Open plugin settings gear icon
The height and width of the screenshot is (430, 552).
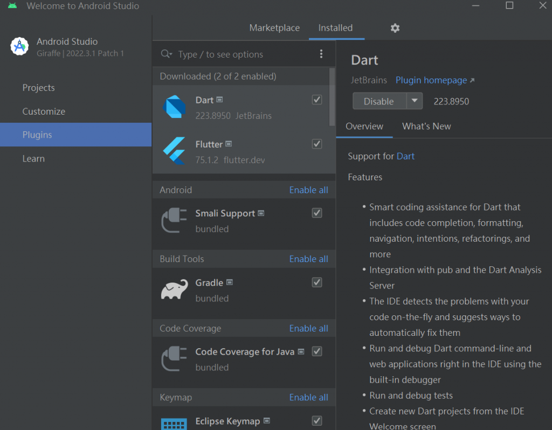tap(395, 28)
